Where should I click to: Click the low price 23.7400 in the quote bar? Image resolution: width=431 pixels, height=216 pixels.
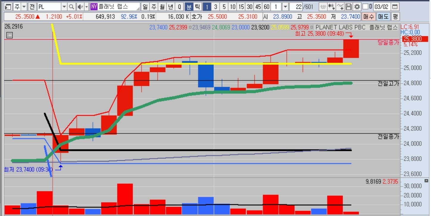tap(350, 17)
